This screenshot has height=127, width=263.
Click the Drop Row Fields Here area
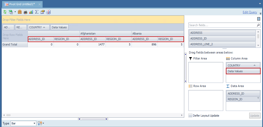[x=15, y=36]
